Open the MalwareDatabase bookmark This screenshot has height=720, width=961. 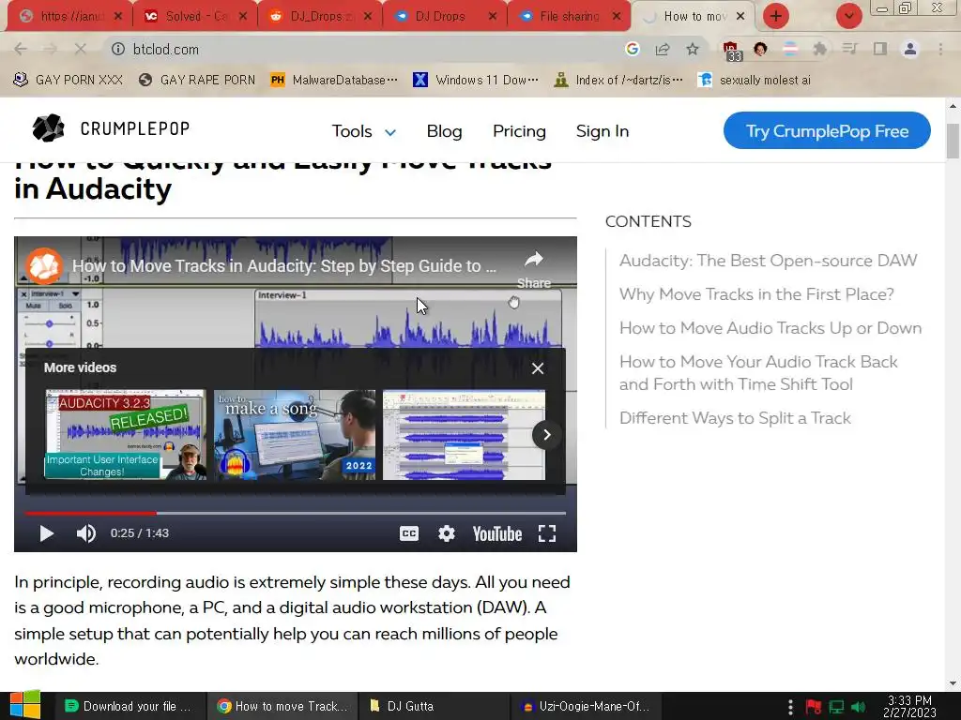pos(334,80)
